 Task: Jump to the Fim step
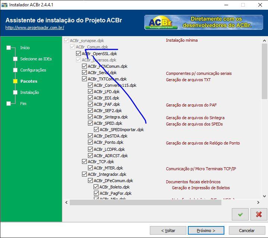click(23, 104)
